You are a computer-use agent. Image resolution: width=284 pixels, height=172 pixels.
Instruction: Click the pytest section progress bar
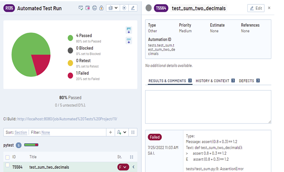31,145
